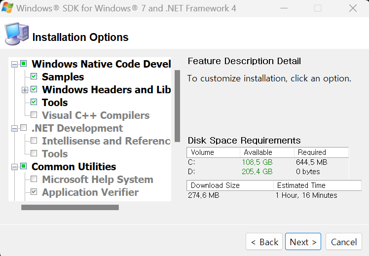Check the Intellisense and Reference checkbox
The width and height of the screenshot is (369, 256).
coord(34,141)
